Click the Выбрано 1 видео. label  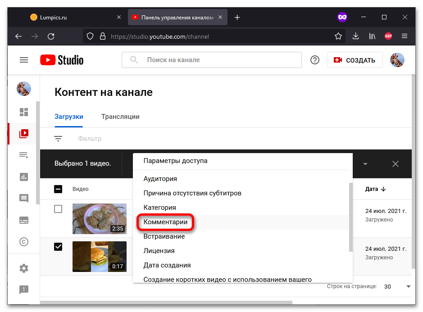(x=82, y=163)
